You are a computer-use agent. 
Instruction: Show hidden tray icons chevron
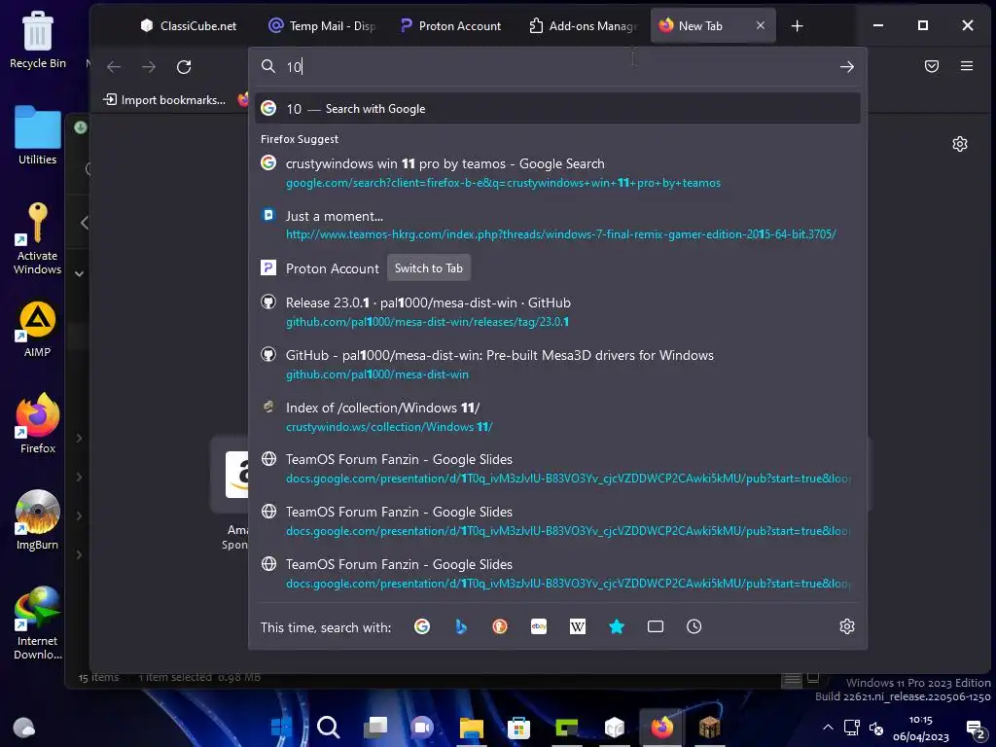(828, 728)
